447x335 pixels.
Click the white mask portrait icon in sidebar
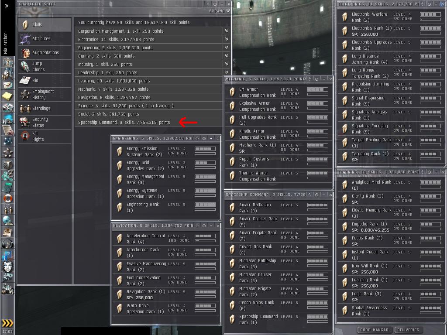(x=8, y=267)
